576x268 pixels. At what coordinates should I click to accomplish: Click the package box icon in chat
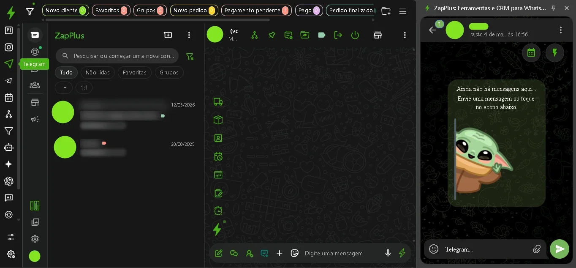click(218, 120)
